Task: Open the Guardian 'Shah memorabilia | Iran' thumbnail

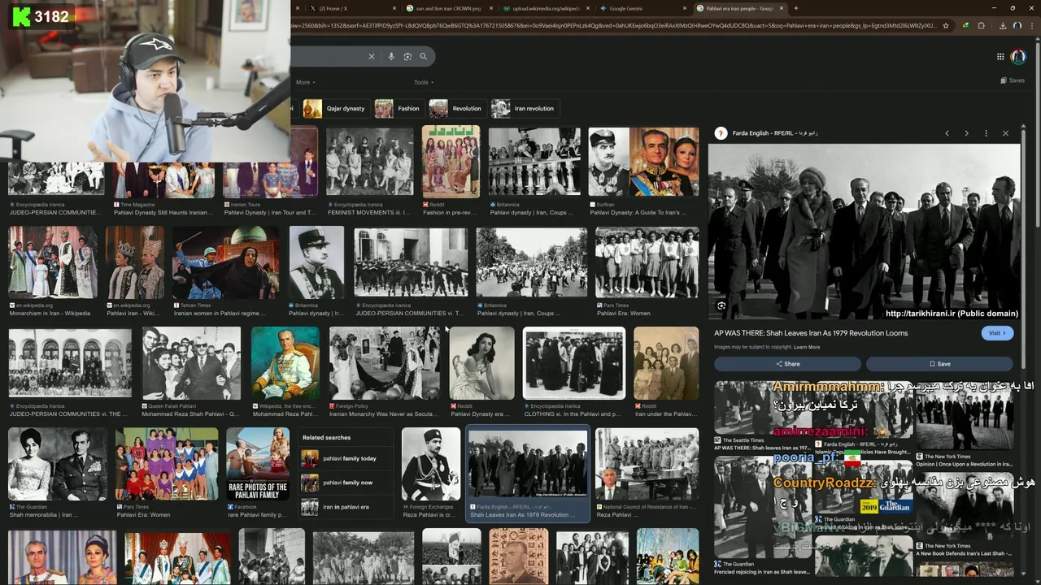Action: (57, 464)
